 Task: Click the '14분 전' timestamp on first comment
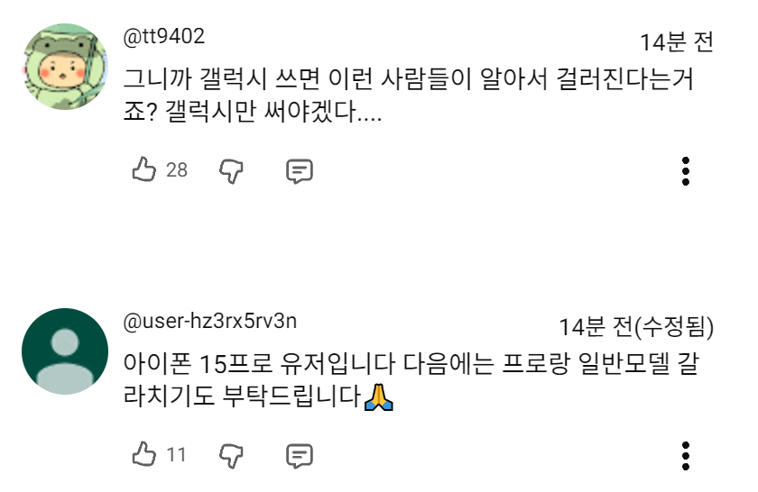(x=676, y=41)
